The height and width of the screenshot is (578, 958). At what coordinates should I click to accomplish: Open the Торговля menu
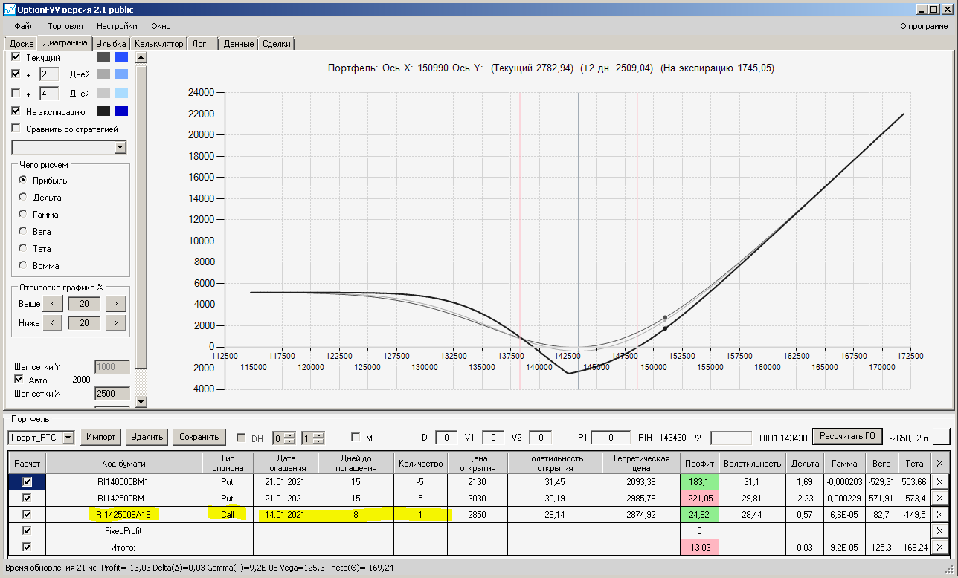point(65,26)
